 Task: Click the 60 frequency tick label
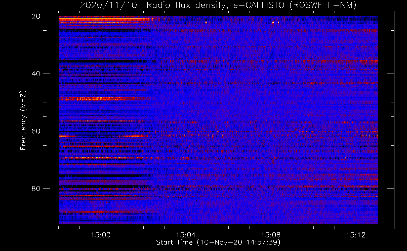[36, 131]
